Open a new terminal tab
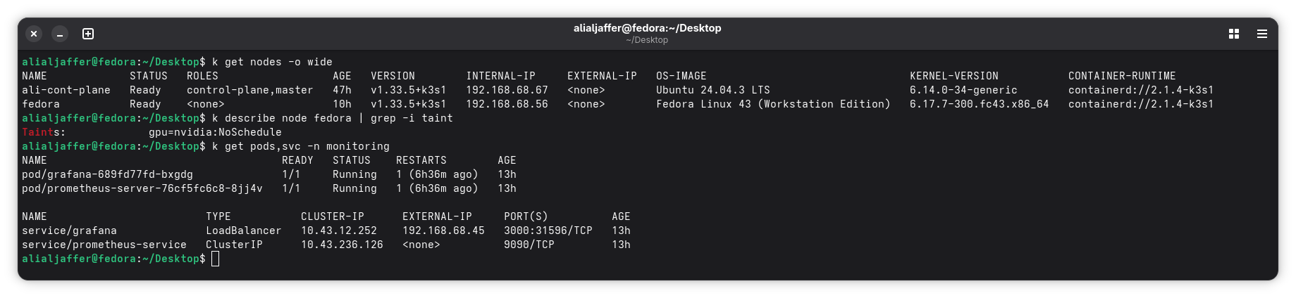 88,34
